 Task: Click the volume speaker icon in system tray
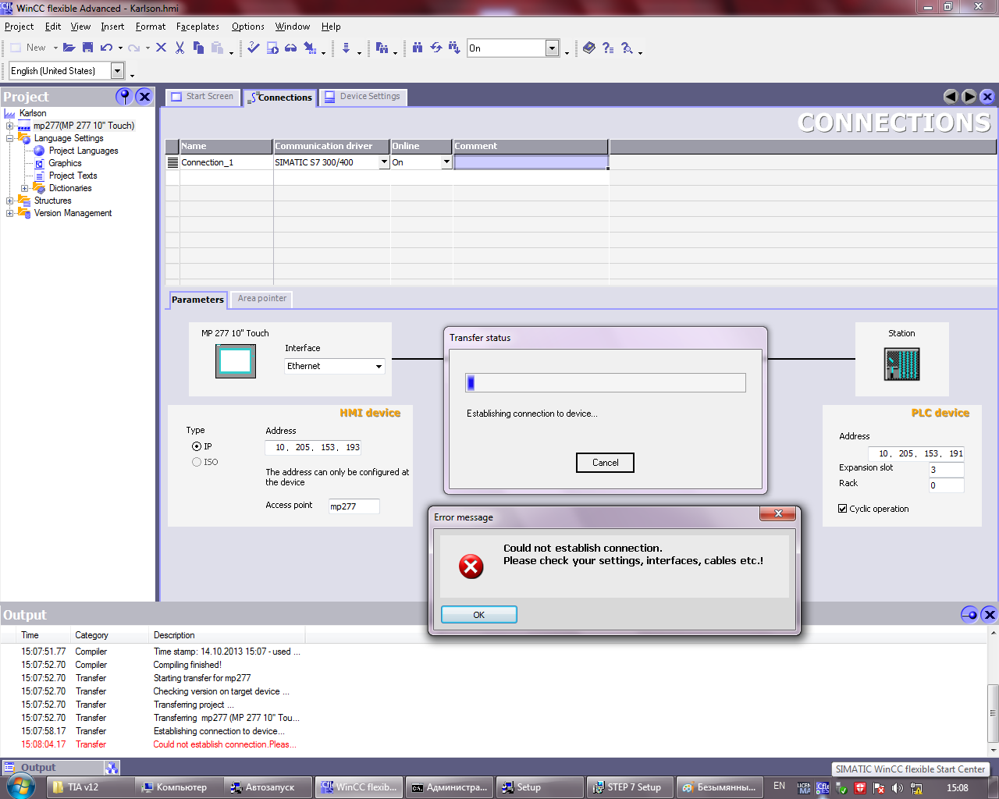[x=898, y=787]
